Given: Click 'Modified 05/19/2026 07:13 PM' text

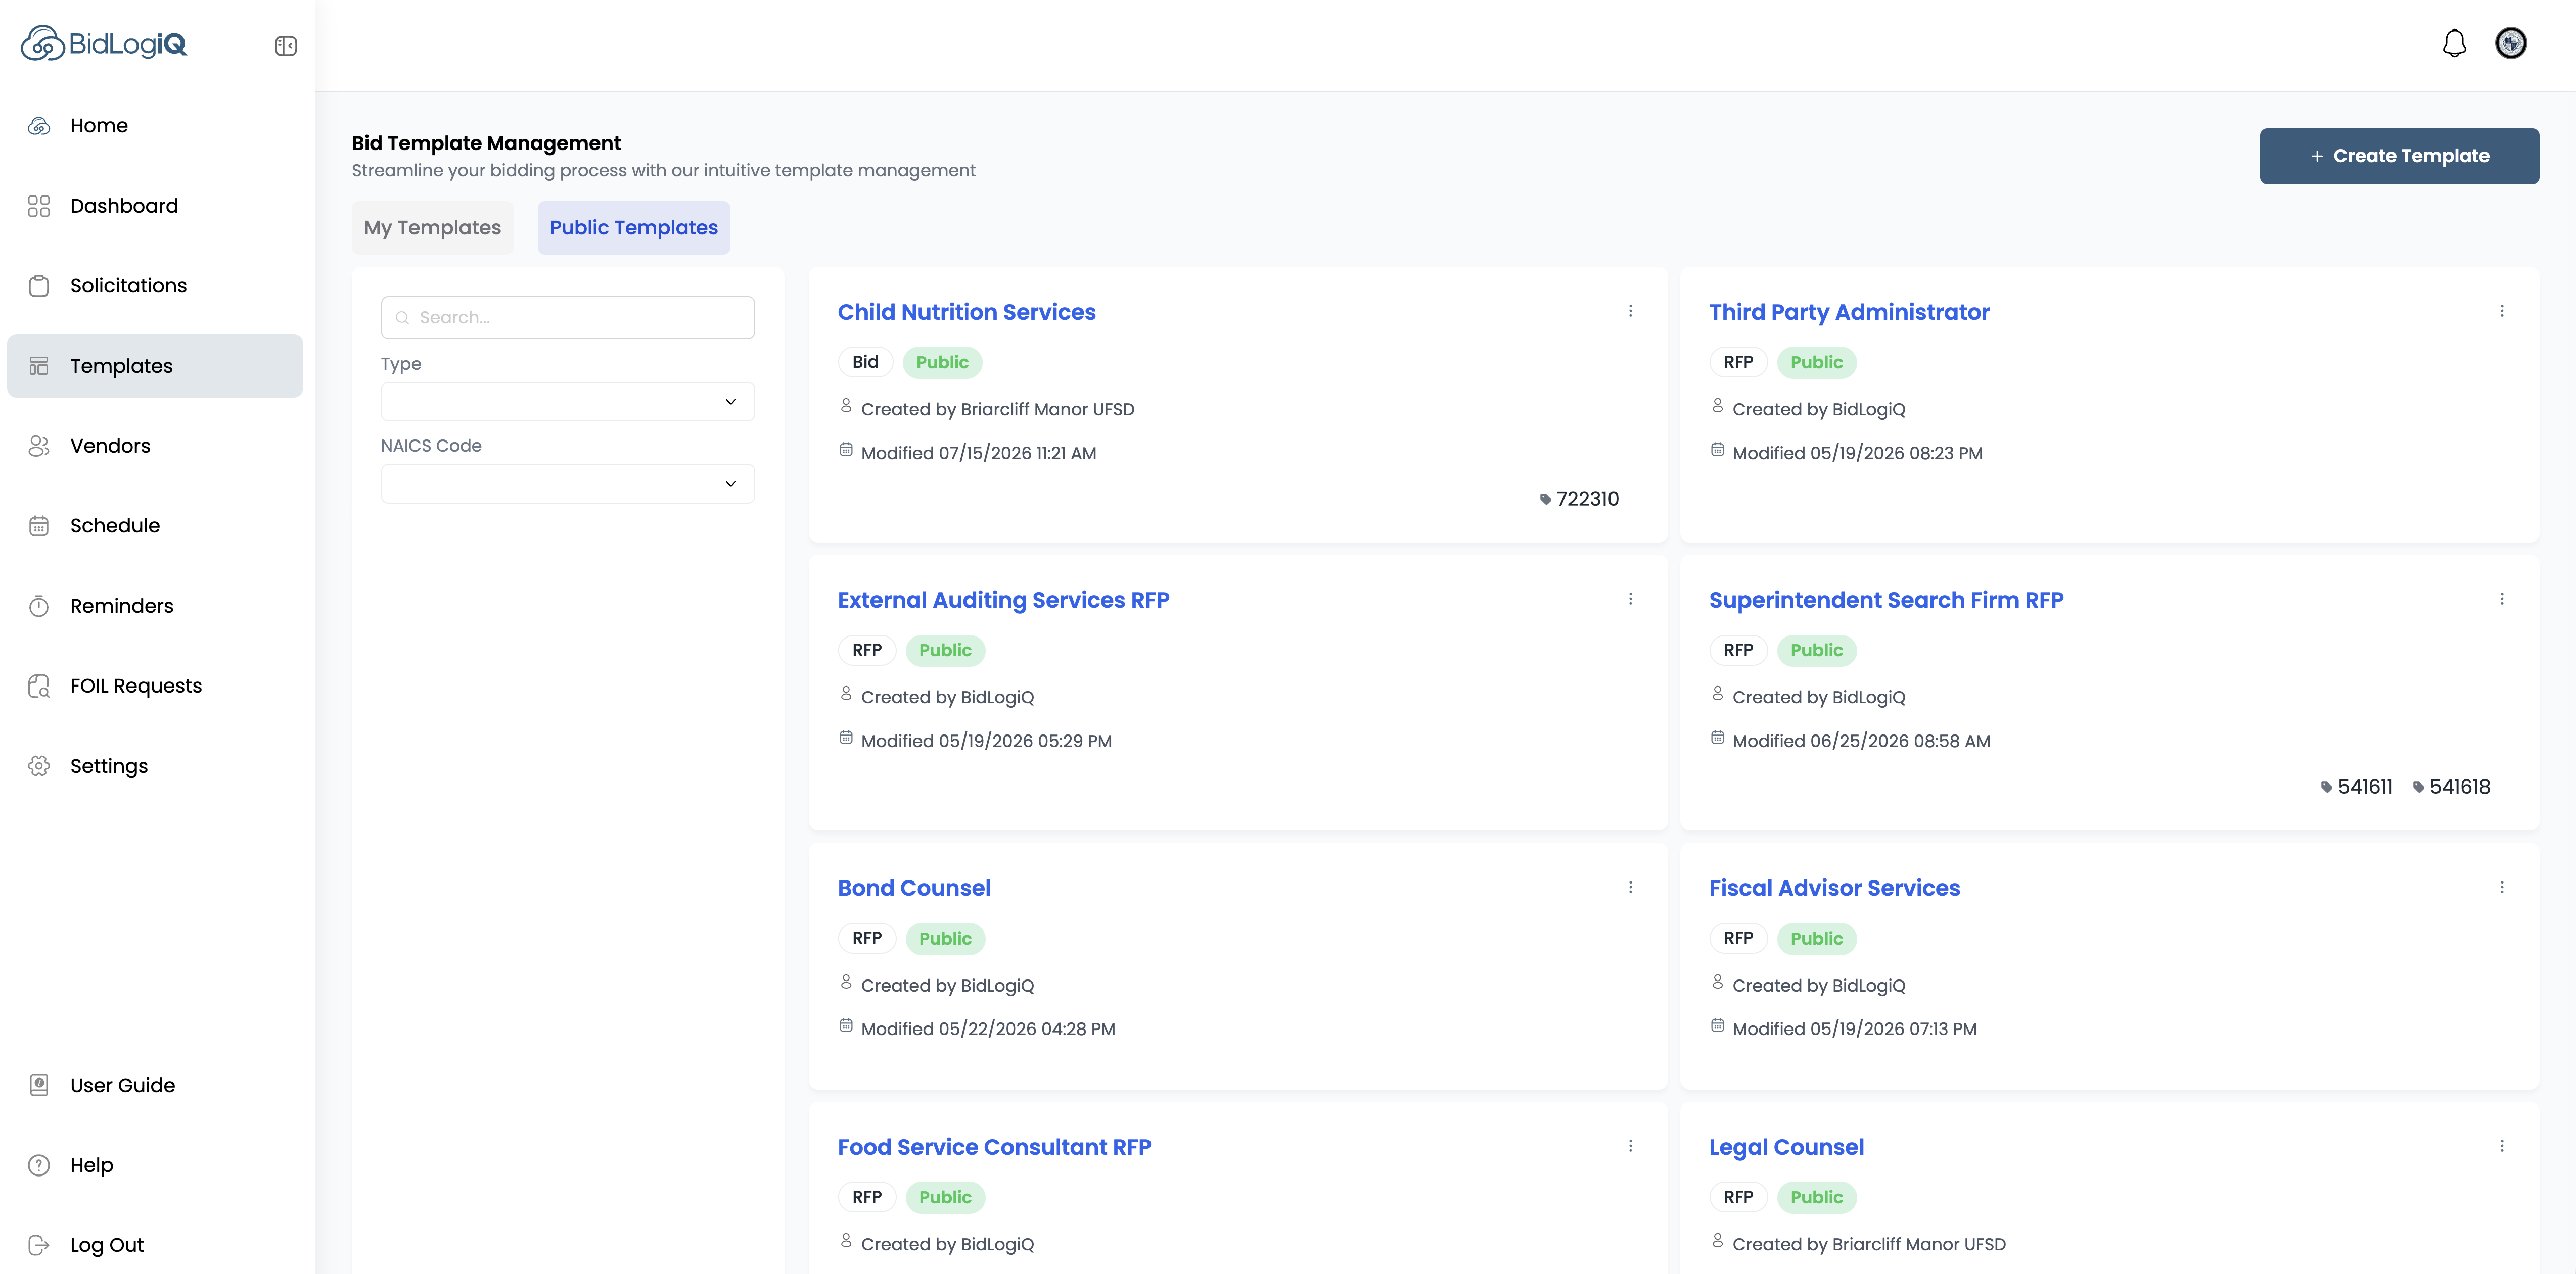Looking at the screenshot, I should (x=1854, y=1029).
